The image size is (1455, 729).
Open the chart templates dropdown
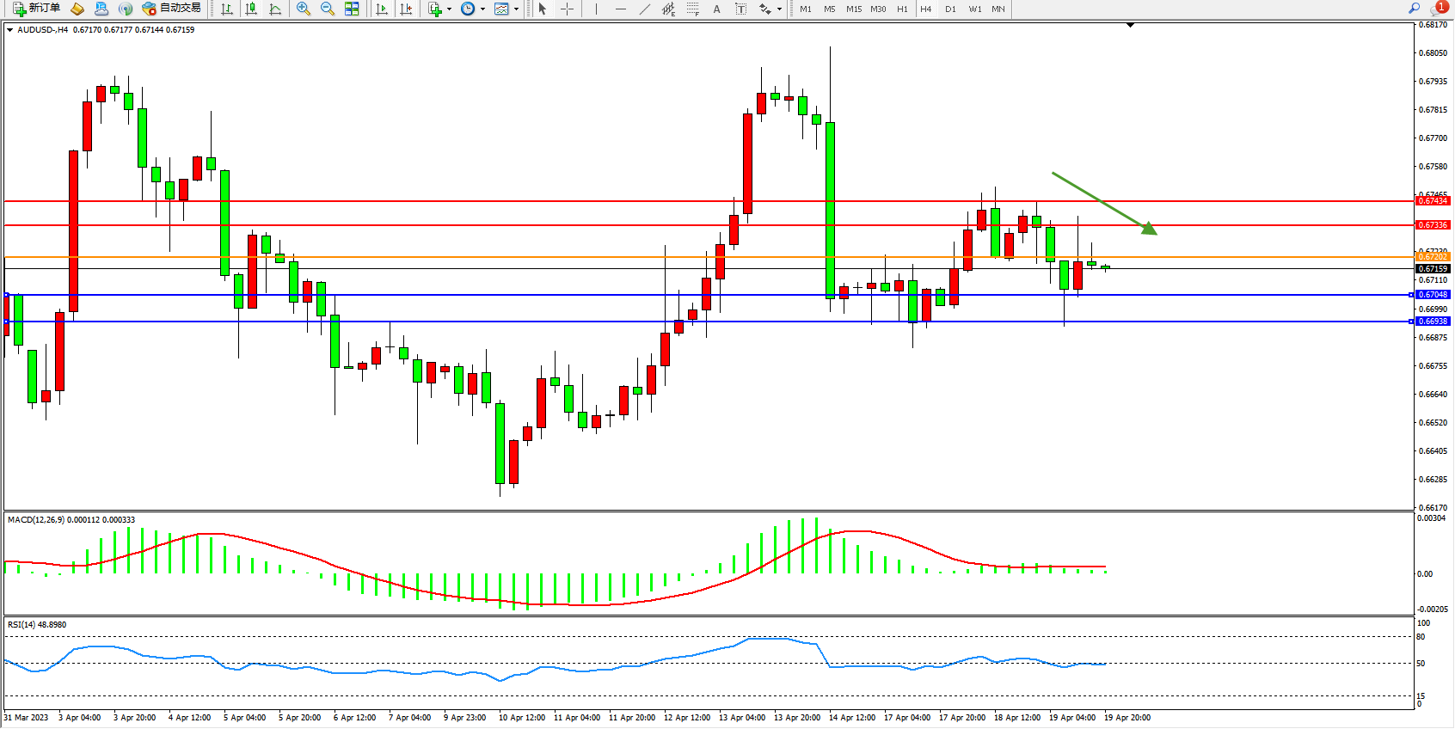(x=516, y=9)
